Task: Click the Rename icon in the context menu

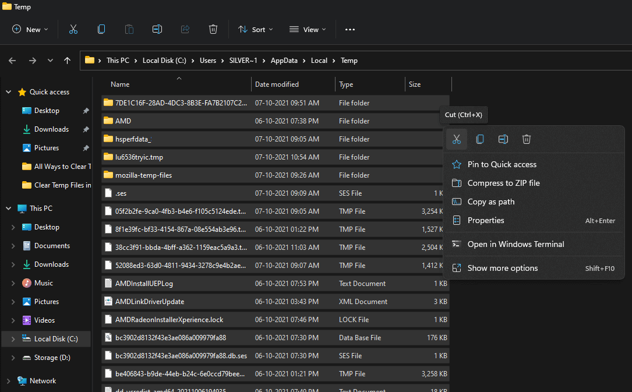Action: (x=503, y=139)
